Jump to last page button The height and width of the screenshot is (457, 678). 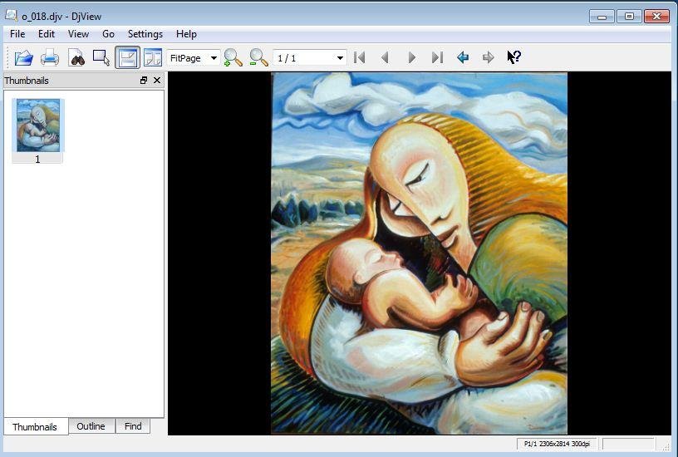[437, 57]
